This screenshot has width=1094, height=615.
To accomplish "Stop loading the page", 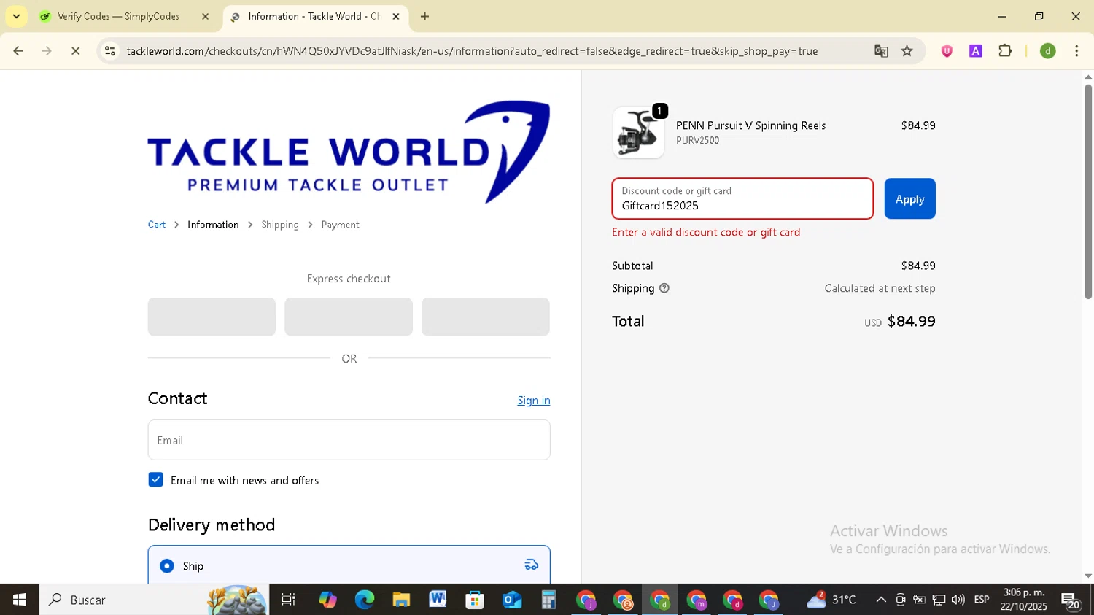I will coord(75,51).
